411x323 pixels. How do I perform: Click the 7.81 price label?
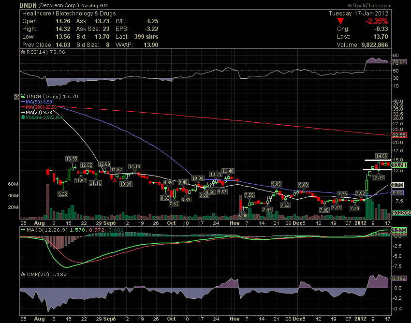click(174, 204)
